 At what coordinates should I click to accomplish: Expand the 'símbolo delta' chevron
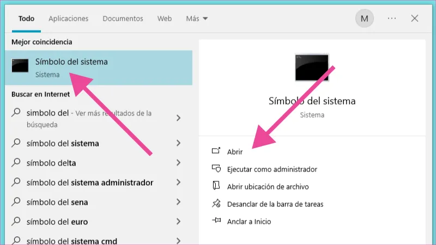click(x=179, y=162)
